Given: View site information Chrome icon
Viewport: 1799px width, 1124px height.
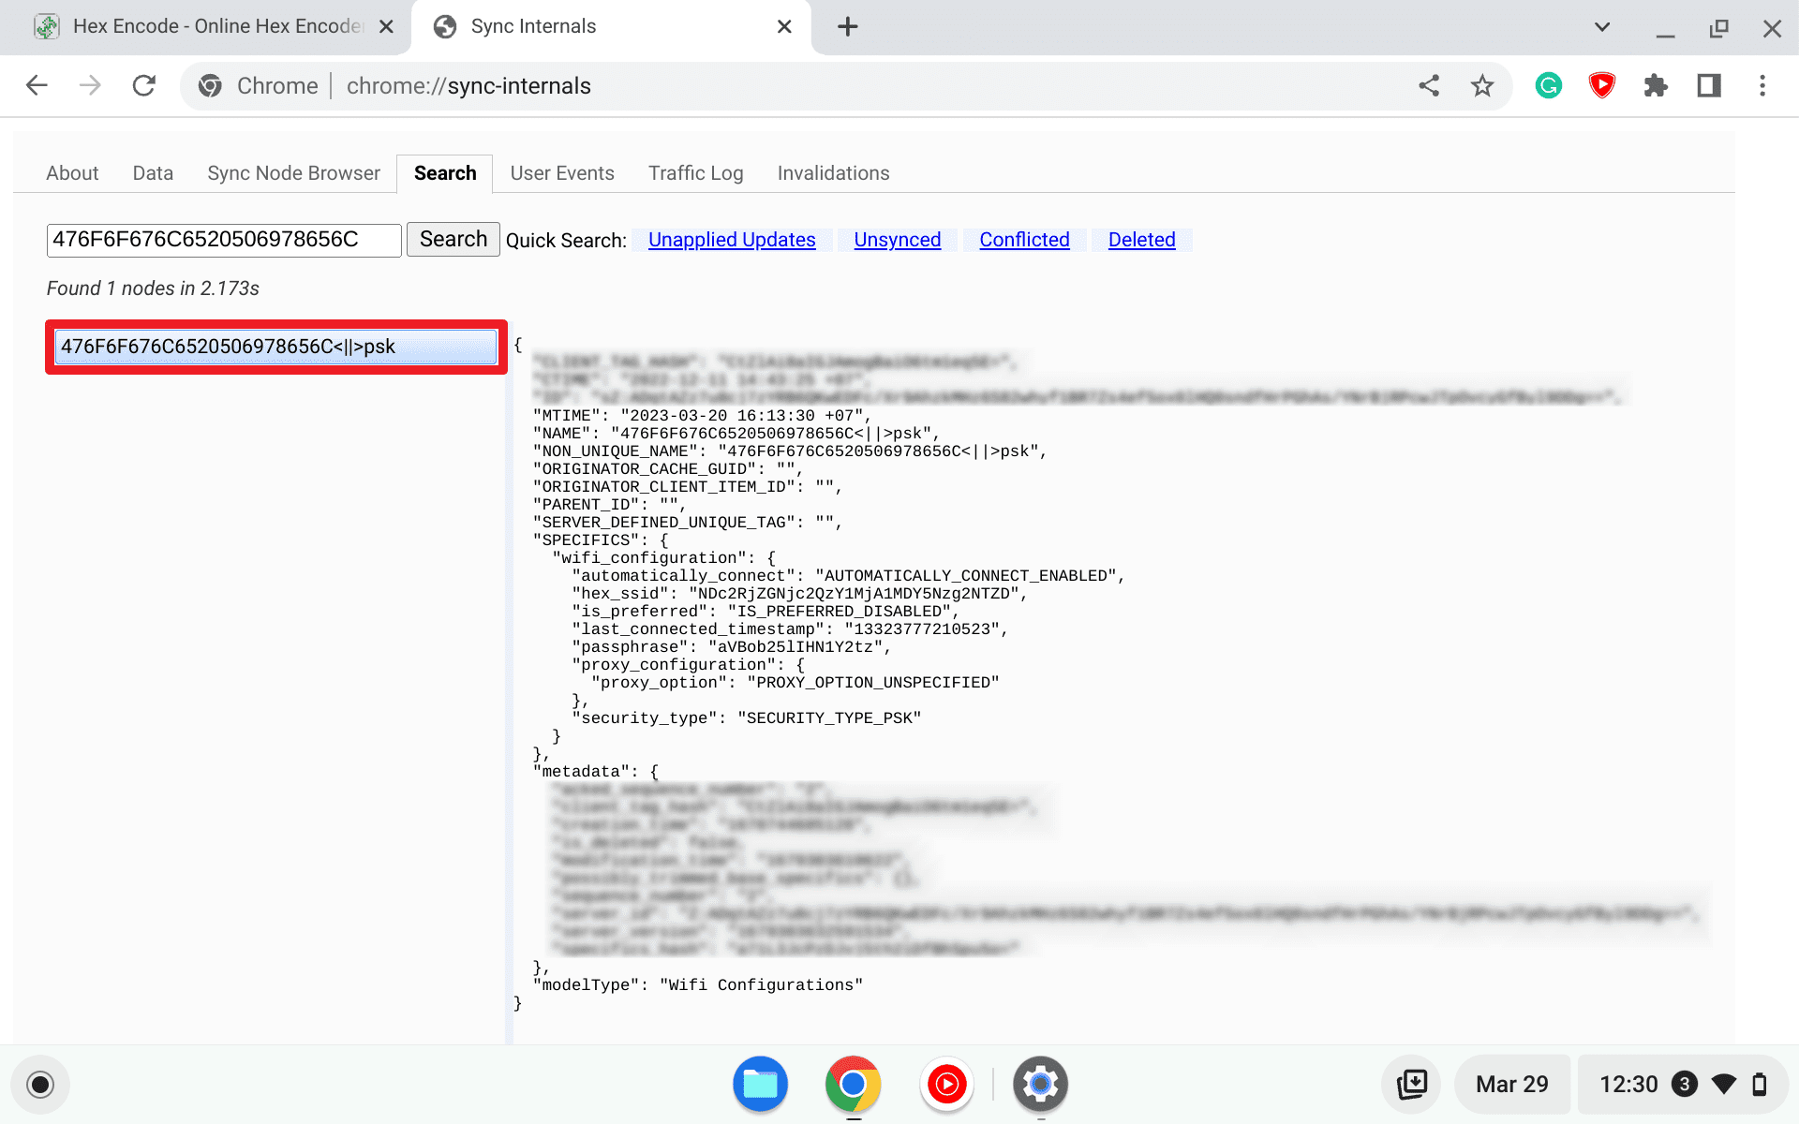Looking at the screenshot, I should [x=210, y=85].
